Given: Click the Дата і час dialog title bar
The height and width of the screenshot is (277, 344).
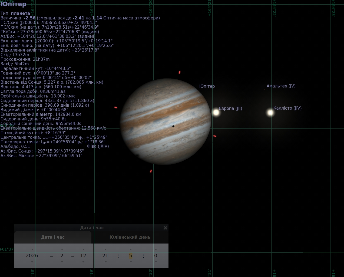Looking at the screenshot, I should (x=92, y=228).
